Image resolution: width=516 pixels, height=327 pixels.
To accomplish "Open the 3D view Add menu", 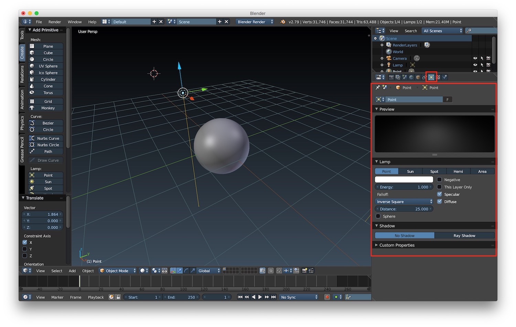I will 72,271.
